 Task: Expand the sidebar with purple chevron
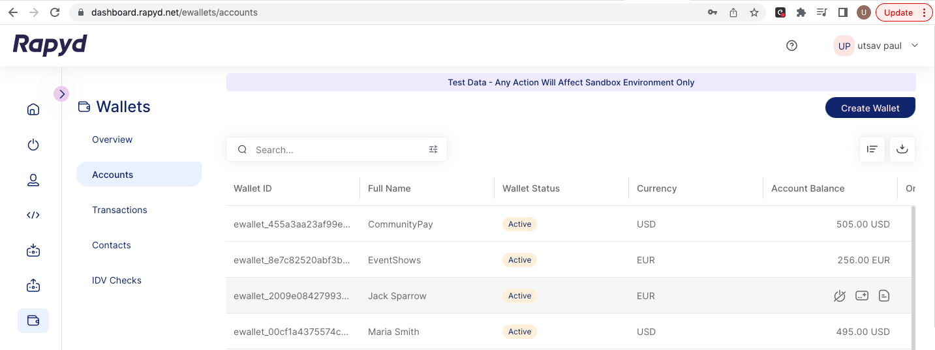(x=61, y=94)
